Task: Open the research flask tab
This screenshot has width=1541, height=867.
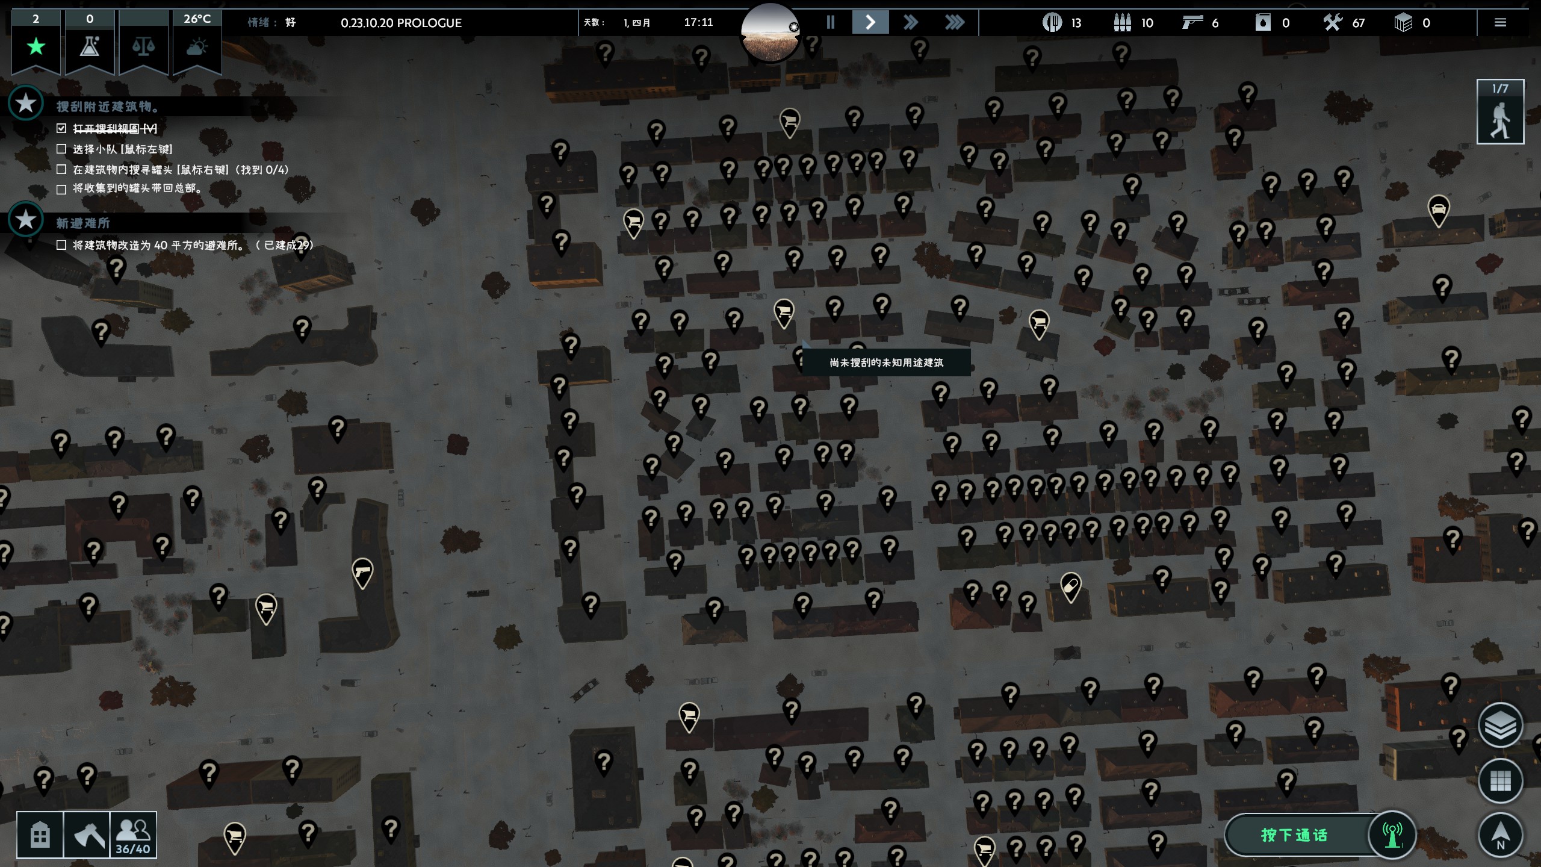Action: pyautogui.click(x=90, y=46)
